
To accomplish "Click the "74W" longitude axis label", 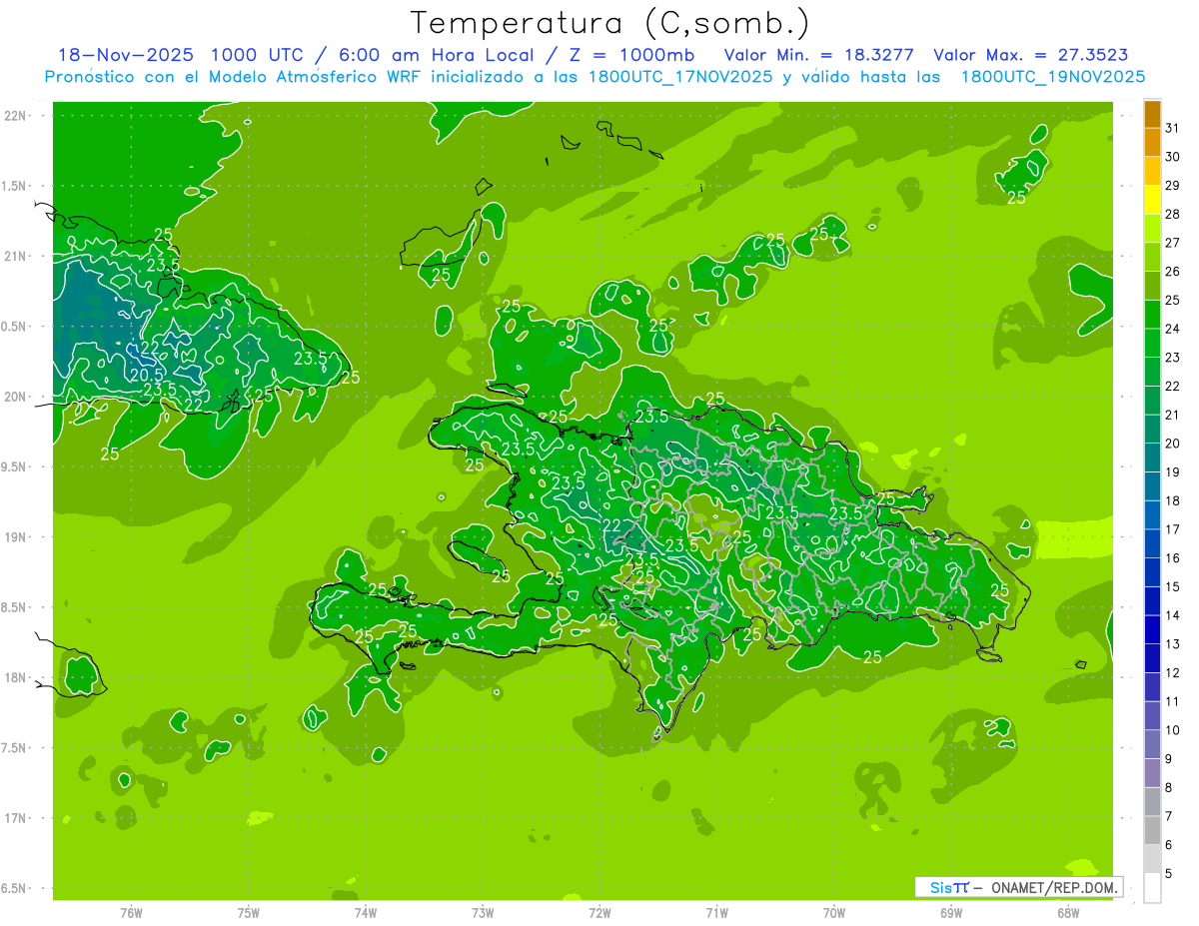I will (366, 912).
